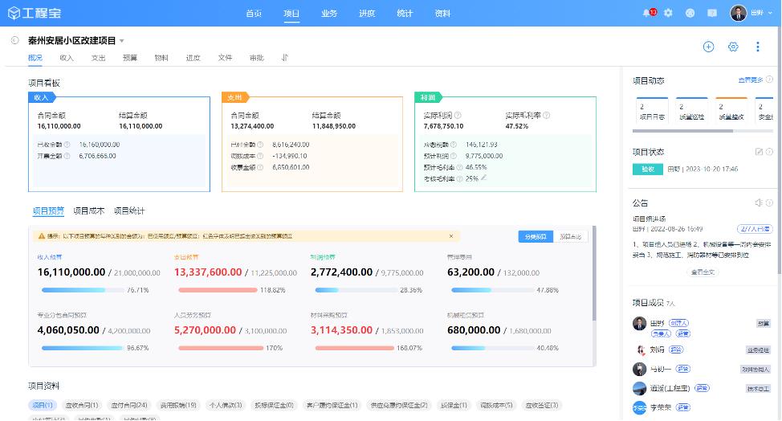Go back using the circled arrow

[15, 40]
